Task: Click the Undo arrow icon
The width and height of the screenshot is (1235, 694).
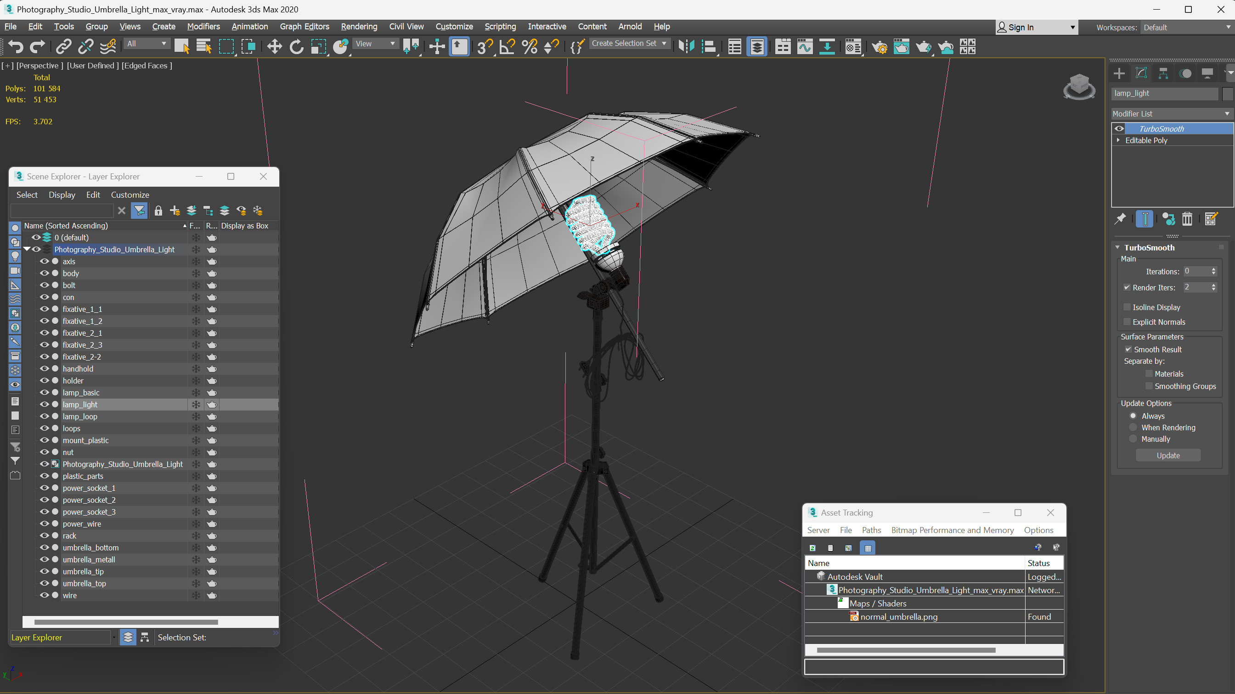Action: coord(15,46)
